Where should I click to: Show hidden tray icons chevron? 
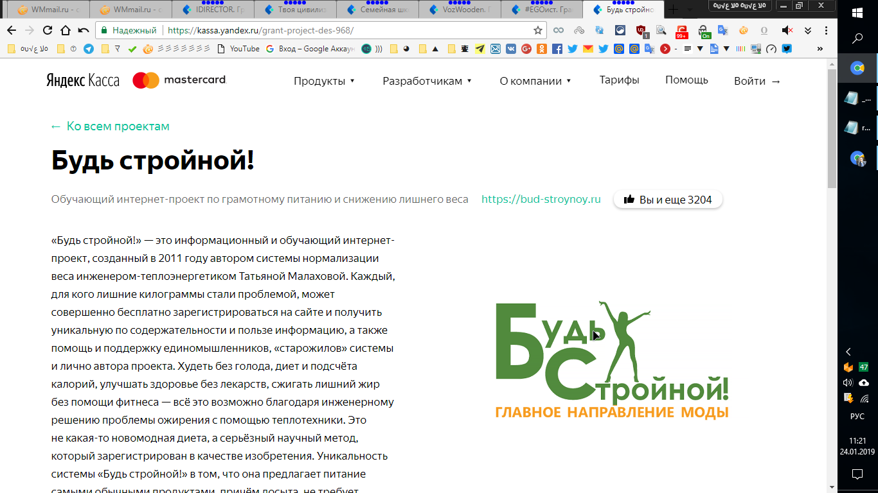tap(848, 352)
